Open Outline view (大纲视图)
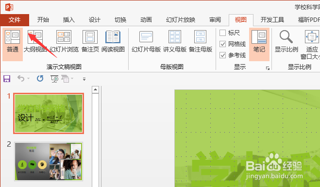Viewport: 320px width, 187px height. click(x=35, y=41)
